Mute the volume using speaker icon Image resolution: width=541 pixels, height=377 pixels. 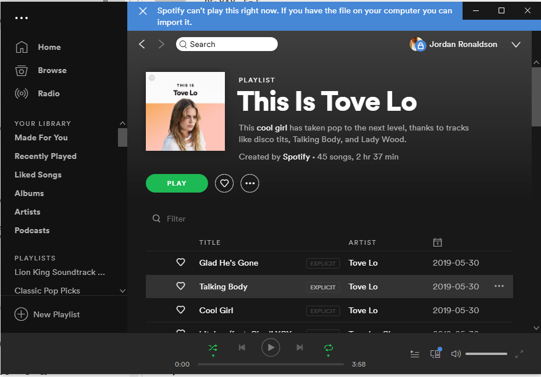coord(456,354)
